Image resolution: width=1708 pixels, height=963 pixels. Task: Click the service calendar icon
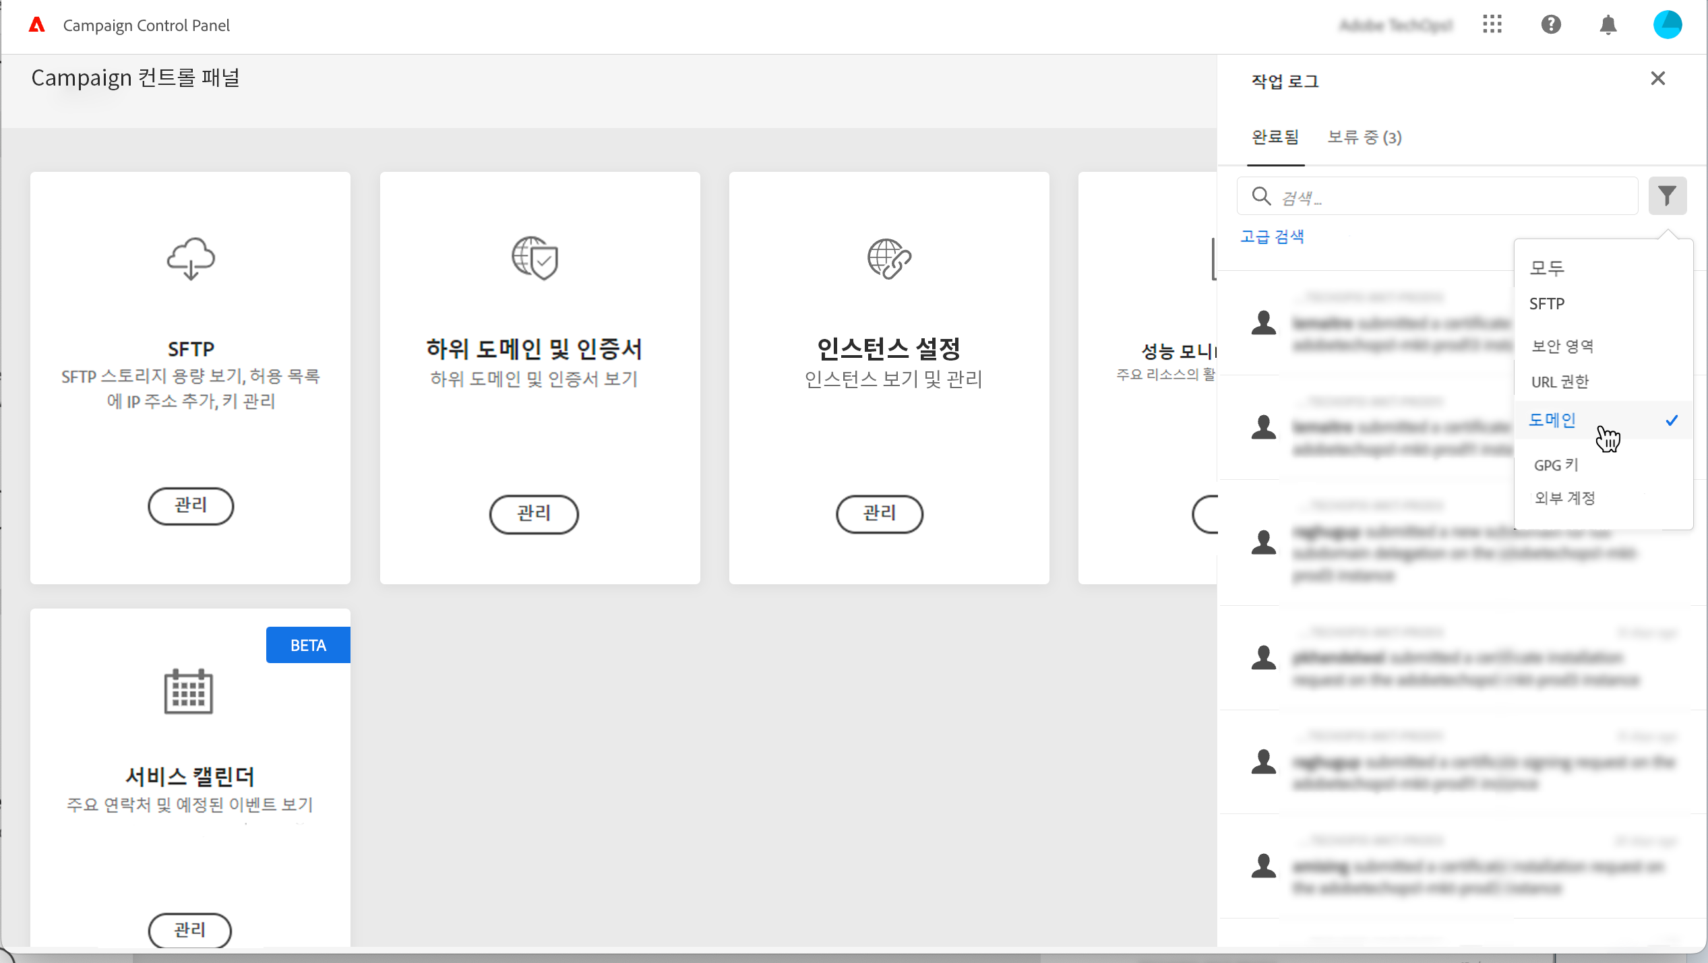point(189,691)
